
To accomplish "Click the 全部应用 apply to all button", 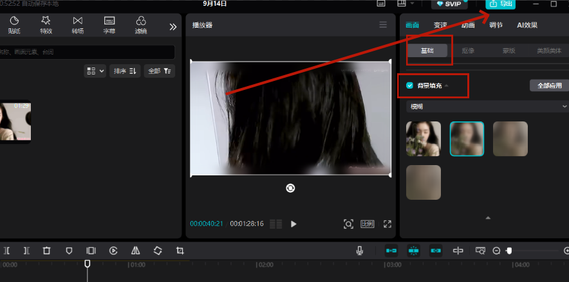I will point(549,85).
